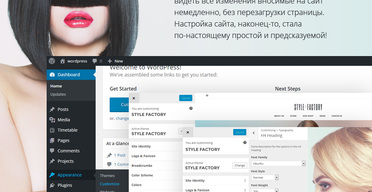Viewport: 372px width, 192px height.
Task: Click the 'H4 Heading' panel title
Action: click(x=271, y=136)
